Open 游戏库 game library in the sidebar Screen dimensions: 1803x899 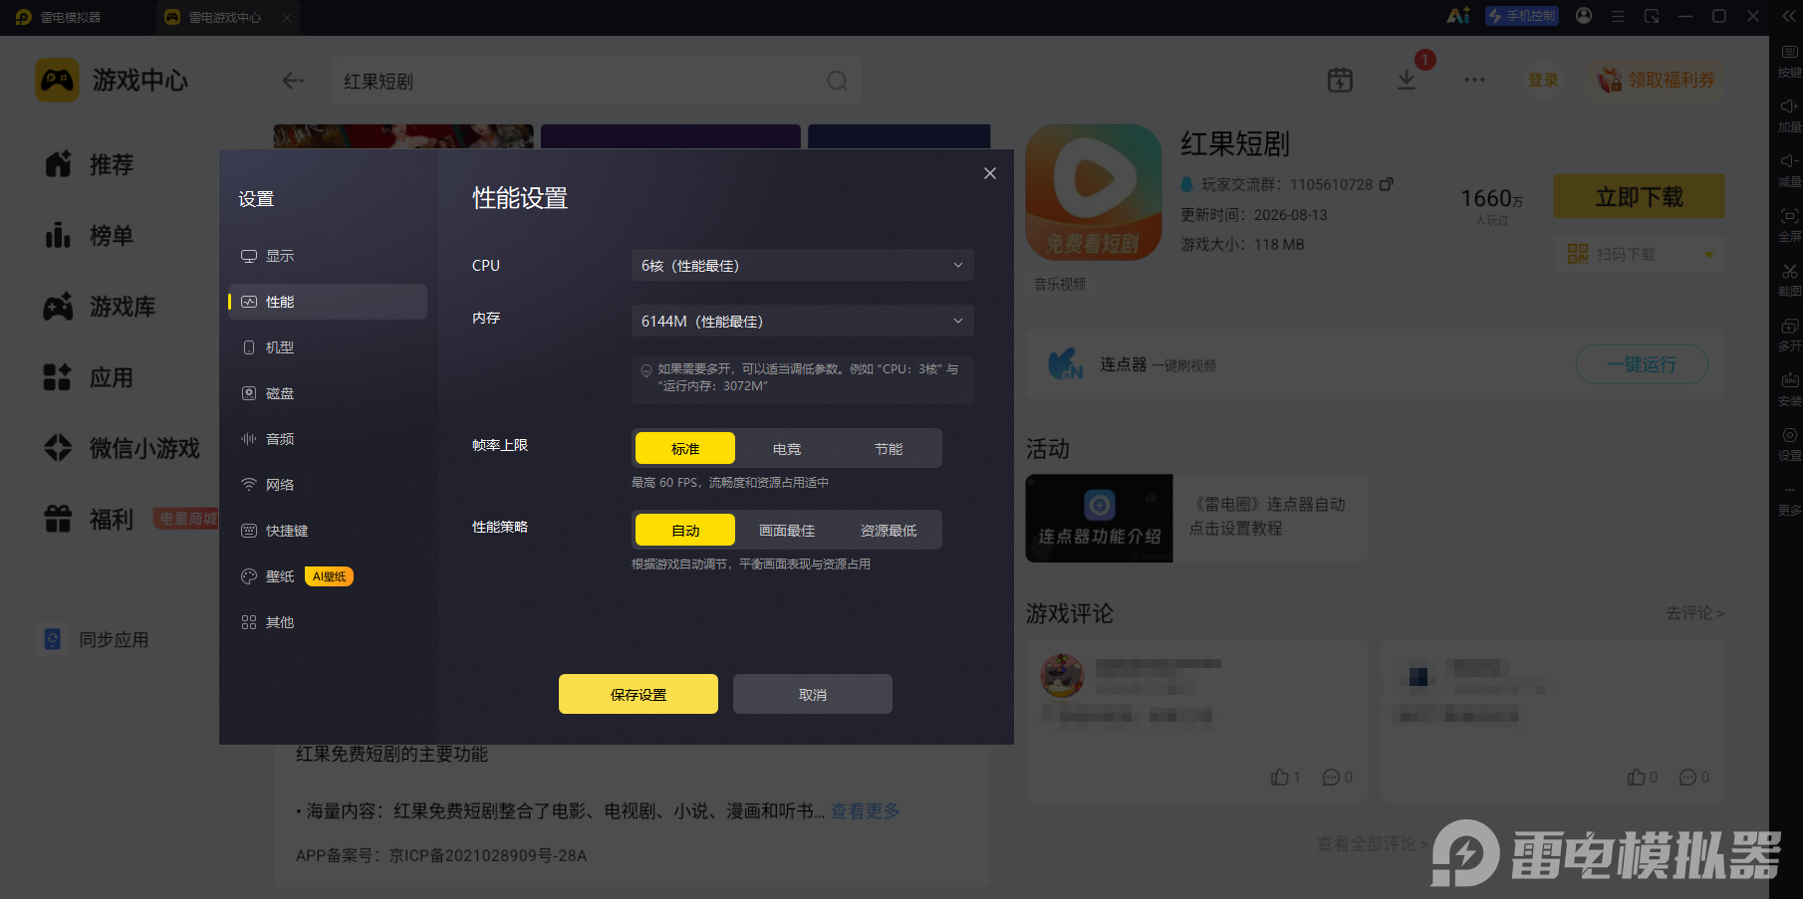(x=100, y=307)
